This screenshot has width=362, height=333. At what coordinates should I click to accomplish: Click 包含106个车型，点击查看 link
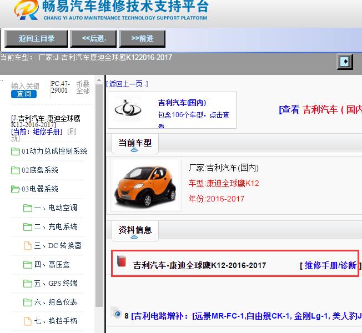[x=193, y=120]
